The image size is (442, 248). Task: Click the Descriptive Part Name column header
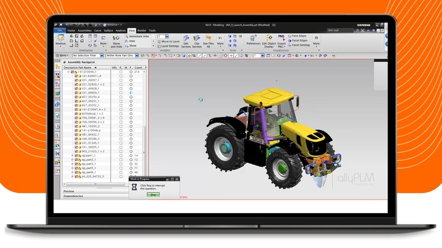click(x=86, y=68)
